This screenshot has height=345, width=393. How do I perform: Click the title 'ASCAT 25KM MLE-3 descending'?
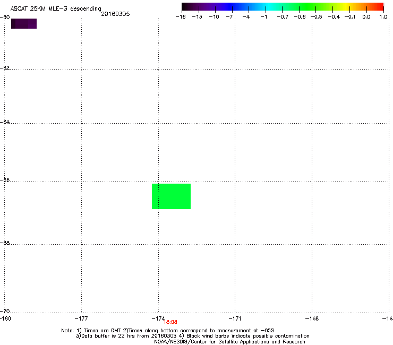[x=56, y=9]
